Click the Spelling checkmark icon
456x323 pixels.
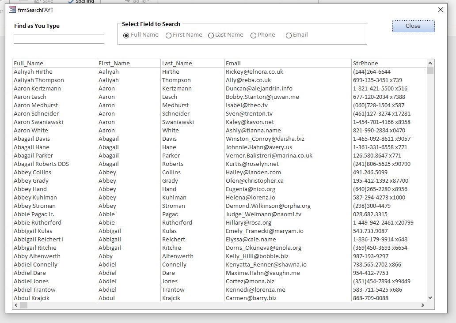pyautogui.click(x=71, y=2)
